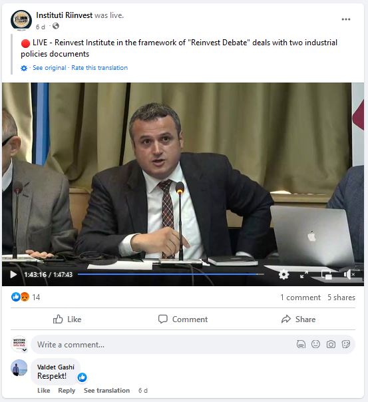The image size is (368, 402).
Task: Click the Instituti Riinvest profile picture
Action: 21,20
